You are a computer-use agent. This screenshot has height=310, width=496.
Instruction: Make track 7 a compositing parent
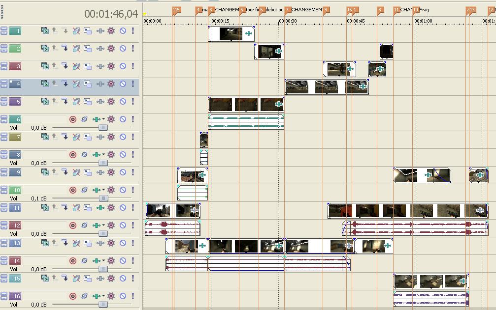coord(55,137)
